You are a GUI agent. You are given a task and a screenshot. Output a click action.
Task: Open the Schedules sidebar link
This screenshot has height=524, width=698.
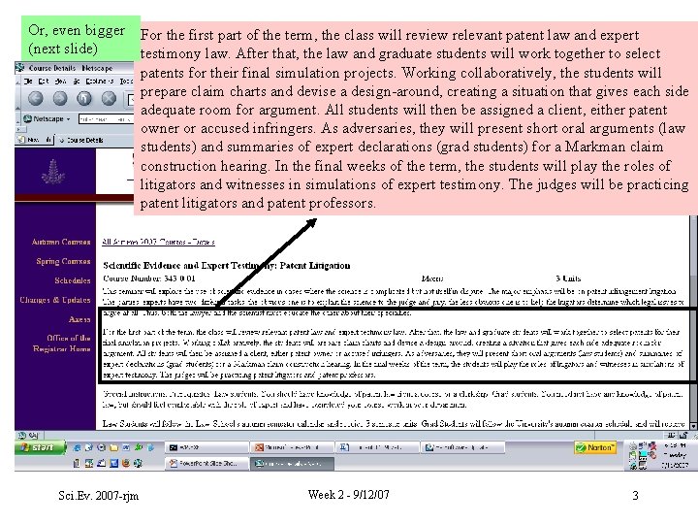(73, 280)
